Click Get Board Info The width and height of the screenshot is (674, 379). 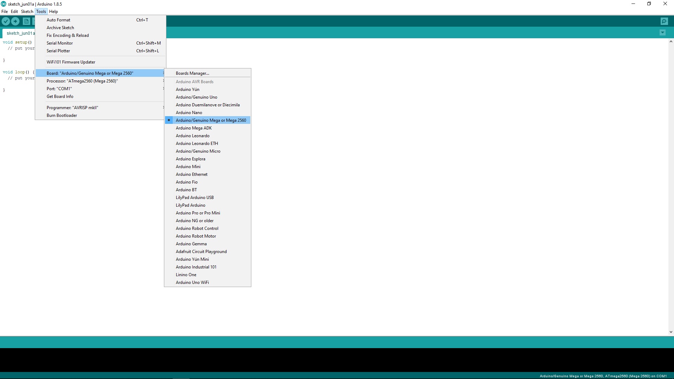click(100, 97)
